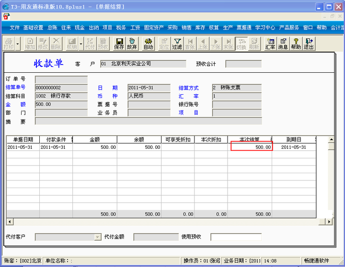
Task: Click the 本次结算 column header
Action: click(x=249, y=140)
